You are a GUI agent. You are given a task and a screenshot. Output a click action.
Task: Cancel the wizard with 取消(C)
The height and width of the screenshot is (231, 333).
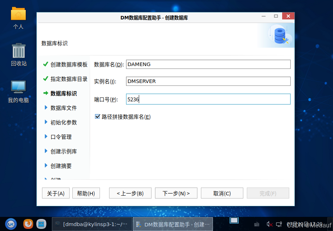[222, 193]
